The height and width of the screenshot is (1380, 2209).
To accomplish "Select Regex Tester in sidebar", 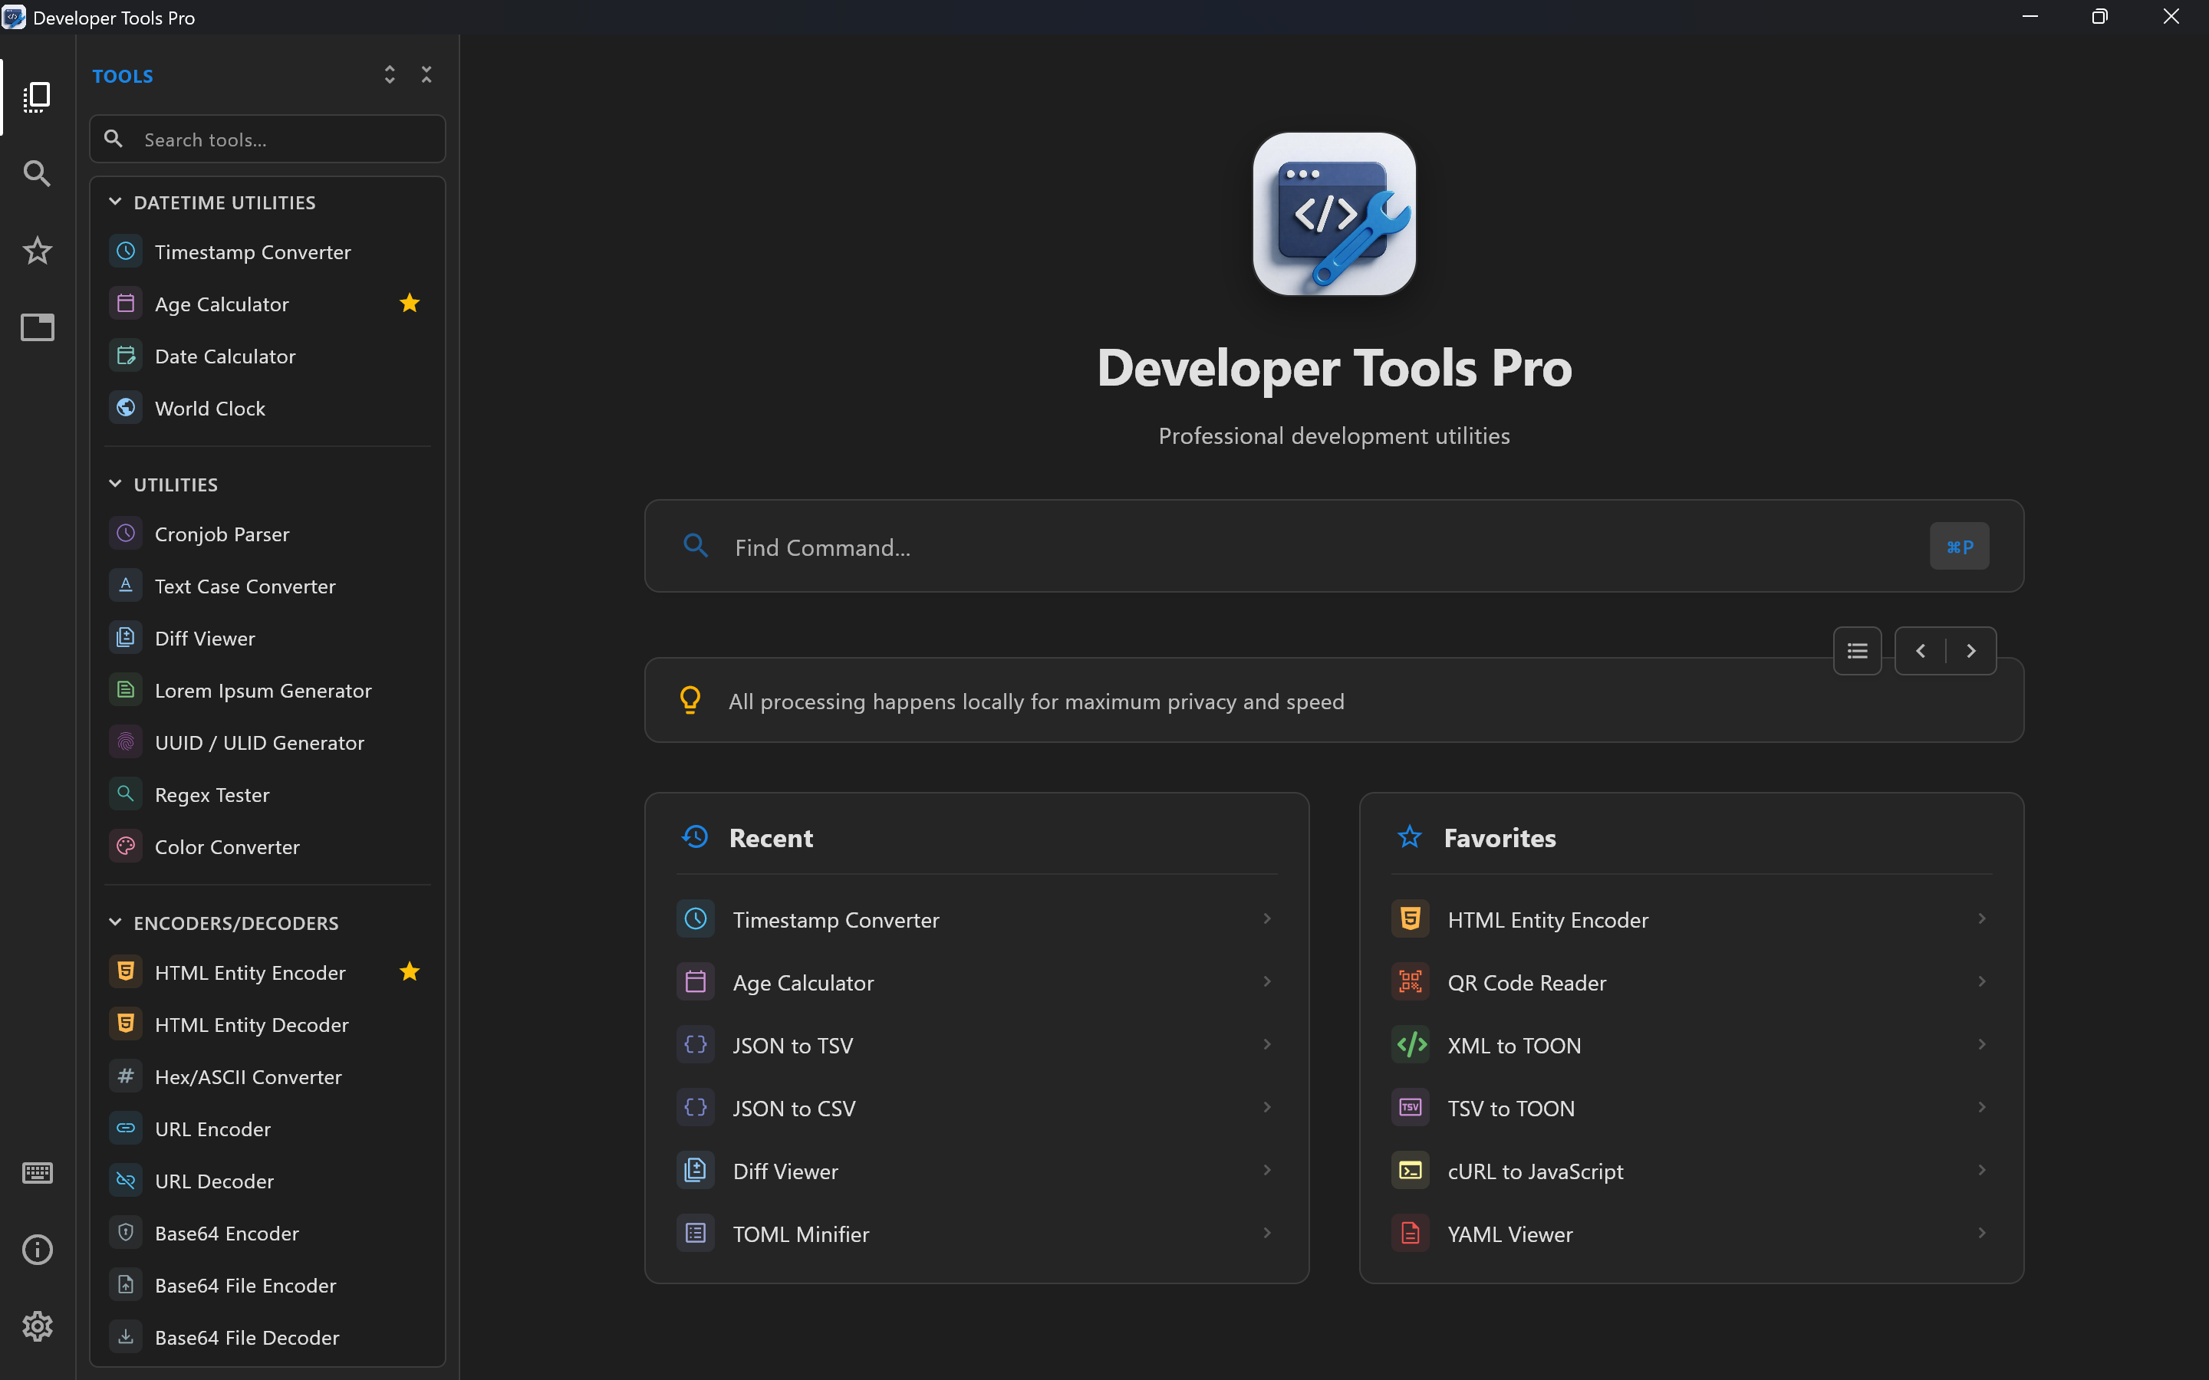I will [267, 794].
